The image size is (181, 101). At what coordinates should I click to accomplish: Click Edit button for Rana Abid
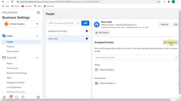coord(176,24)
